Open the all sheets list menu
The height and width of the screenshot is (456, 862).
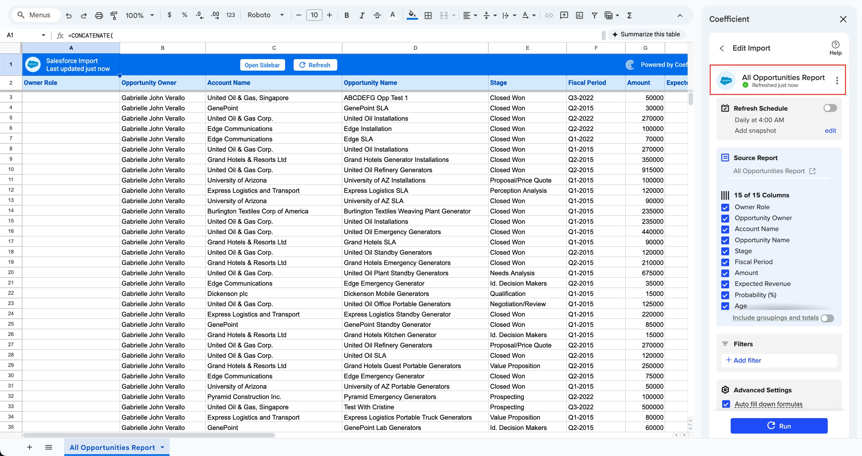(49, 447)
